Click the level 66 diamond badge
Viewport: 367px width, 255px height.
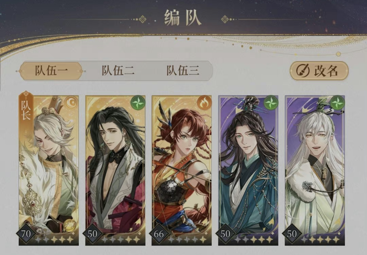pyautogui.click(x=159, y=234)
